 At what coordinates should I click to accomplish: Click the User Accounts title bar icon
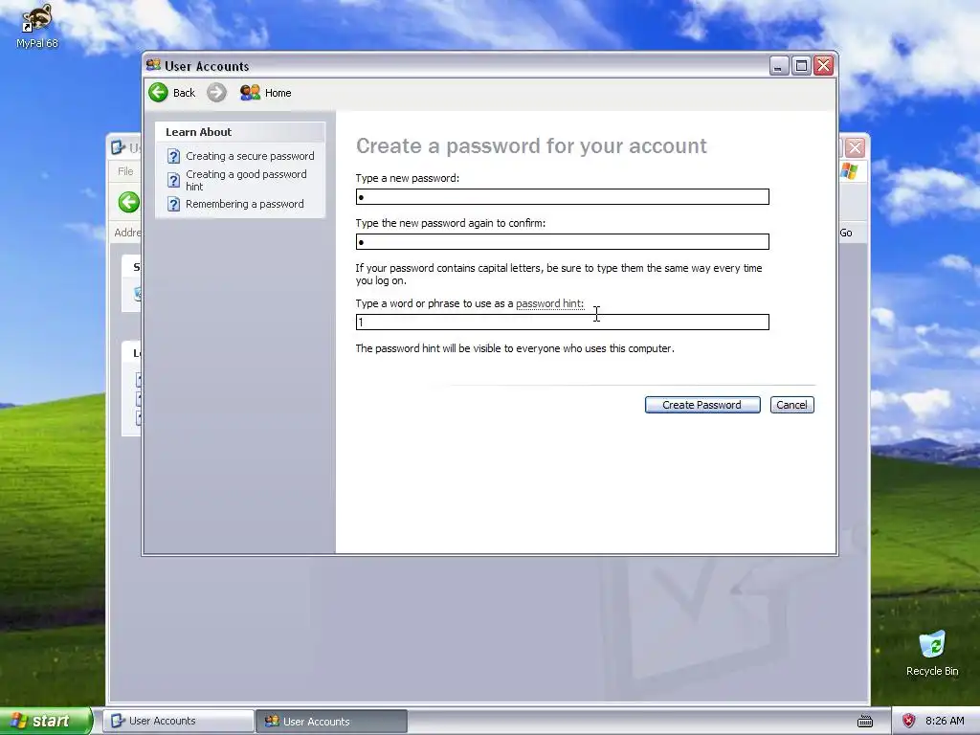coord(153,65)
